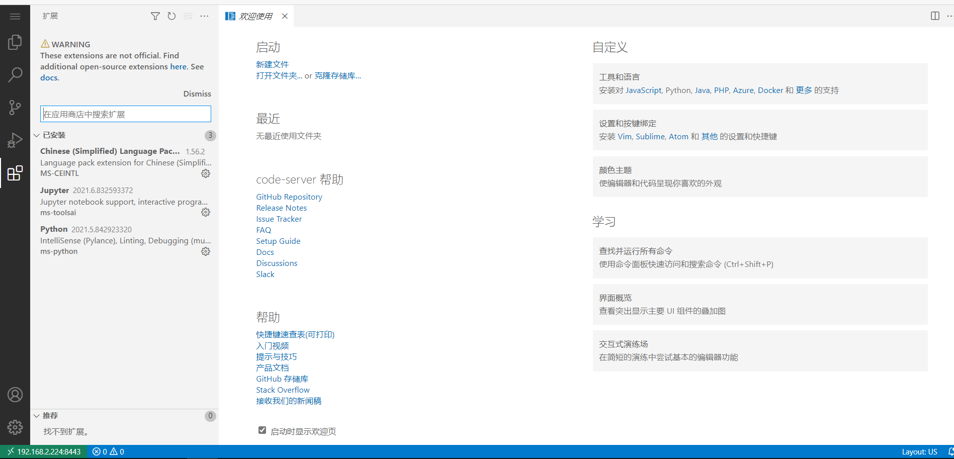Open the Run and Debug view

[x=15, y=140]
